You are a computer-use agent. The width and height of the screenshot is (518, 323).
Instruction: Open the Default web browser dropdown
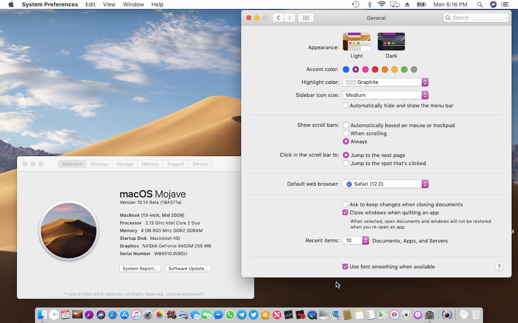(x=385, y=184)
